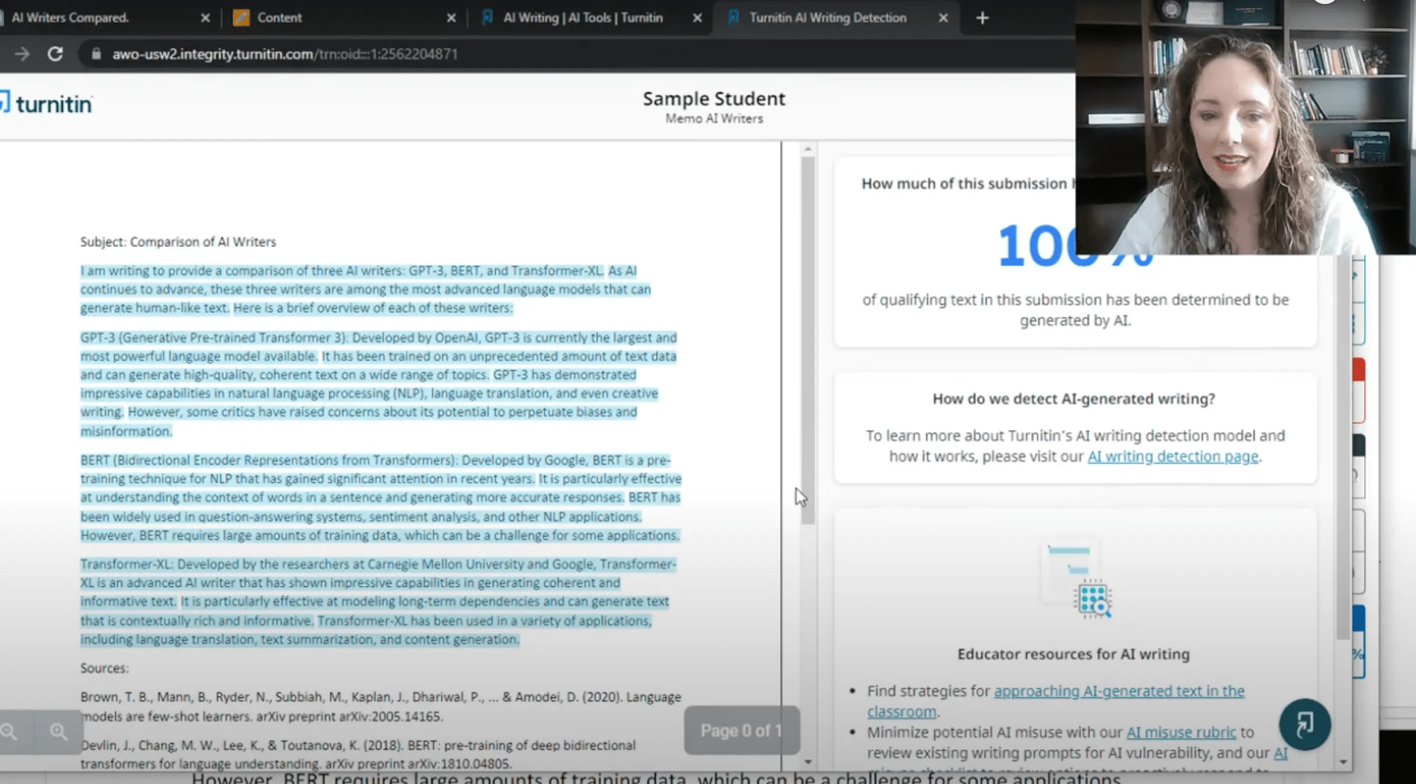1416x784 pixels.
Task: Switch to the Content tab
Action: (x=279, y=18)
